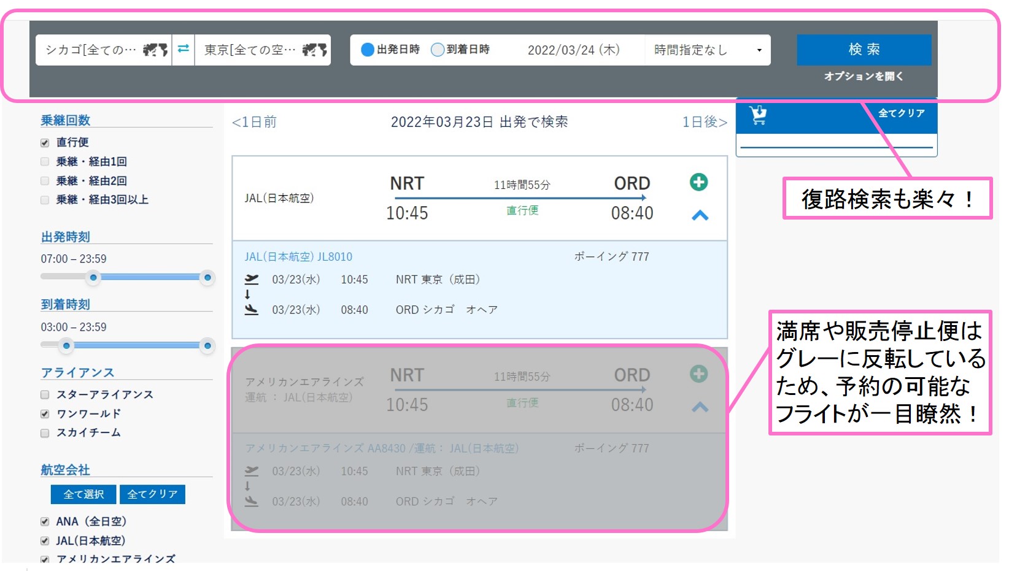Check the スカイチーム checkbox

click(x=45, y=433)
